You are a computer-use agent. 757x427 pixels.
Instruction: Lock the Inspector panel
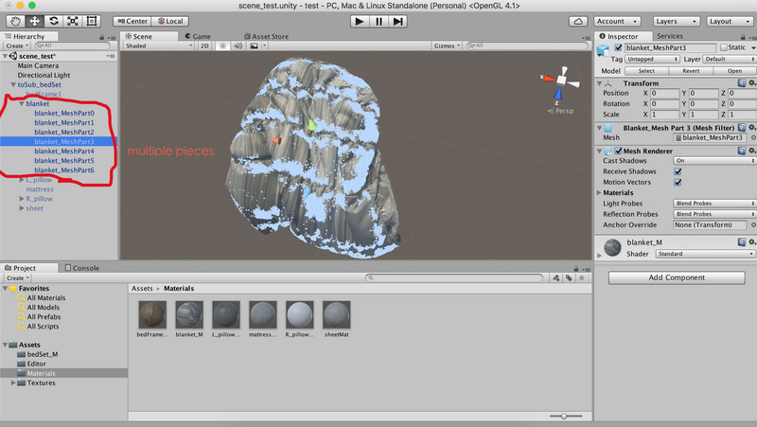743,37
